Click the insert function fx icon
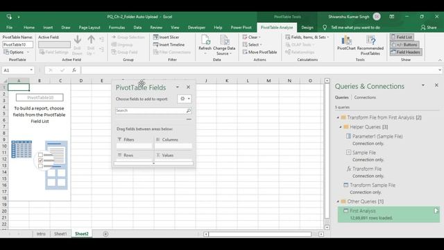The height and width of the screenshot is (250, 444). (74, 70)
